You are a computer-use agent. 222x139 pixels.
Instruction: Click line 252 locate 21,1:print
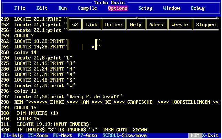(33, 25)
